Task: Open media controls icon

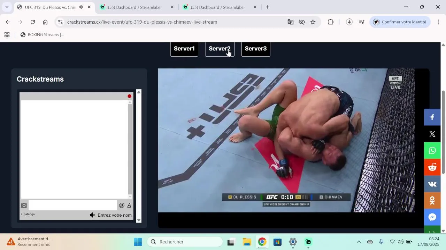Action: point(362,22)
